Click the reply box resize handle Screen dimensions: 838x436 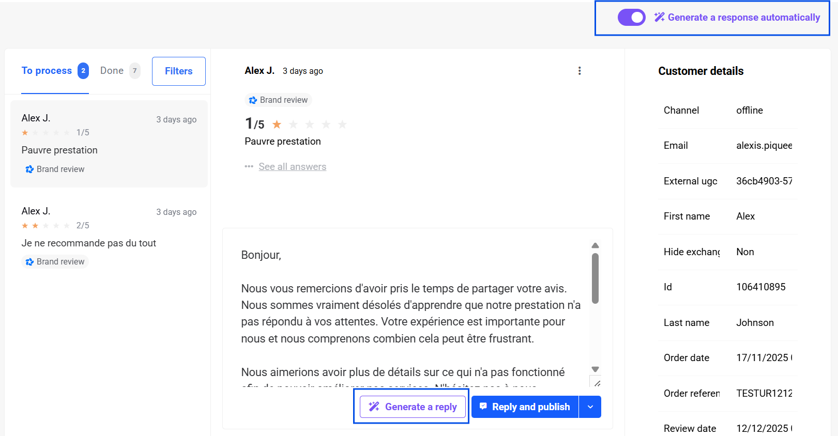click(597, 383)
